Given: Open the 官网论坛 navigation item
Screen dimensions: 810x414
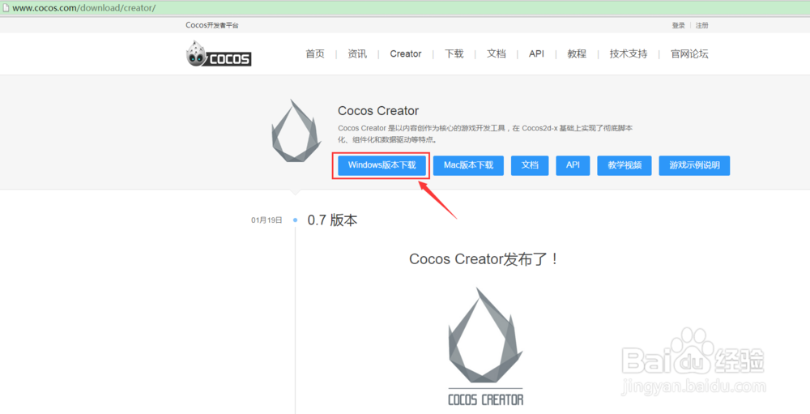Looking at the screenshot, I should click(x=689, y=53).
